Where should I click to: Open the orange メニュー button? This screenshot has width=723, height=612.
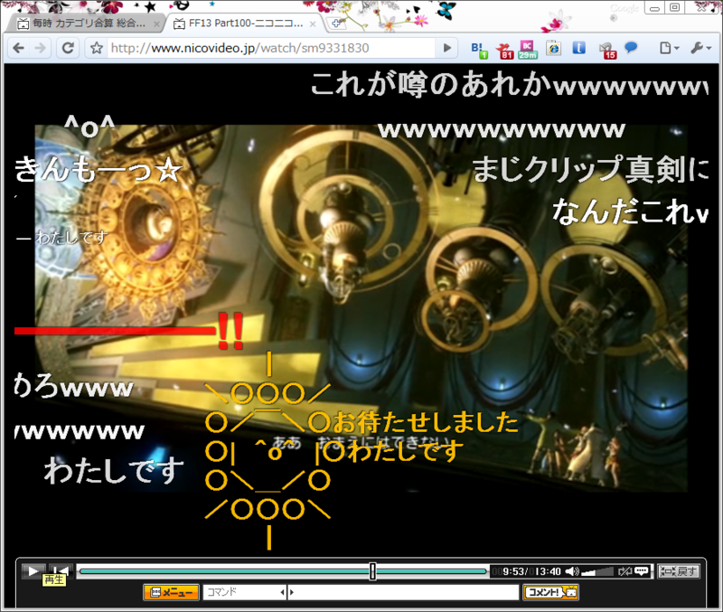(x=172, y=592)
